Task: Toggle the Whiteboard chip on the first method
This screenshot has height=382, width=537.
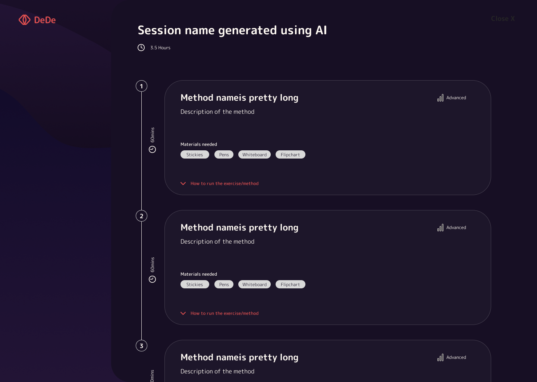Action: pyautogui.click(x=254, y=154)
